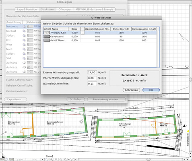This screenshot has width=192, height=161.
Task: Open the scale 1:100 selector in the bottom bar
Action: tap(20, 159)
